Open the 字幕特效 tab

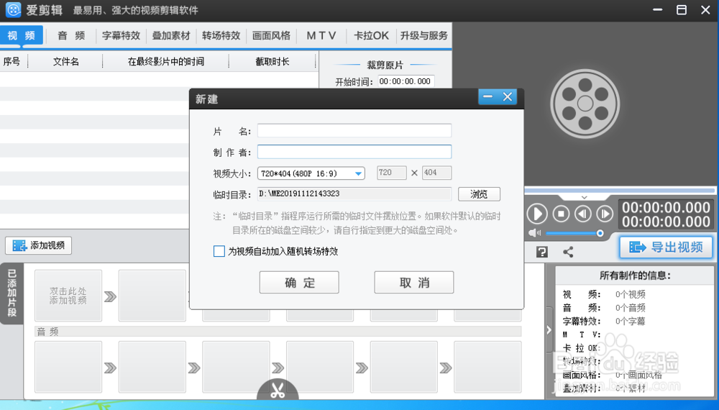click(121, 35)
